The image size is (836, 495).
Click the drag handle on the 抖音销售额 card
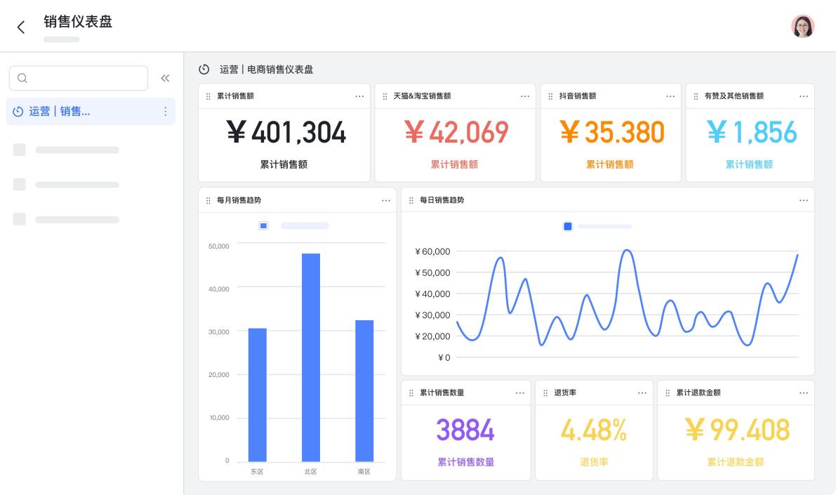(551, 96)
